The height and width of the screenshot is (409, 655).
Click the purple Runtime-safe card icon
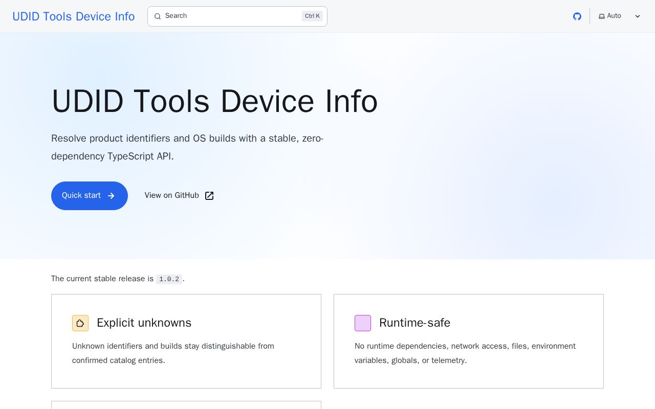363,323
